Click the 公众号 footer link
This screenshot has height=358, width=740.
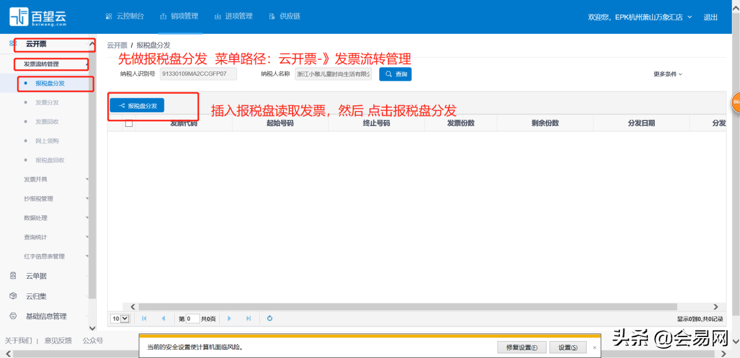[x=93, y=341]
